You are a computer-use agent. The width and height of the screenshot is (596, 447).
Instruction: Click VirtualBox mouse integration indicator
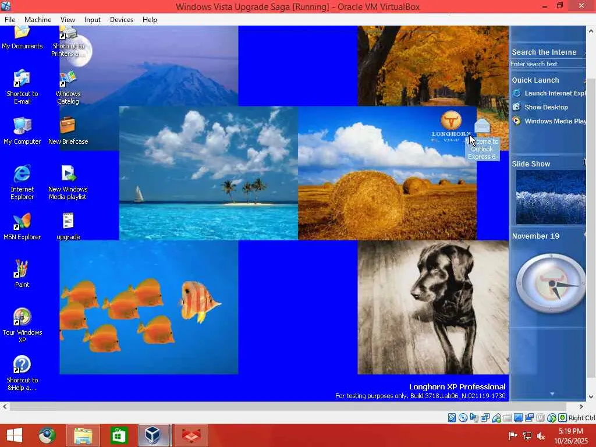pos(552,418)
